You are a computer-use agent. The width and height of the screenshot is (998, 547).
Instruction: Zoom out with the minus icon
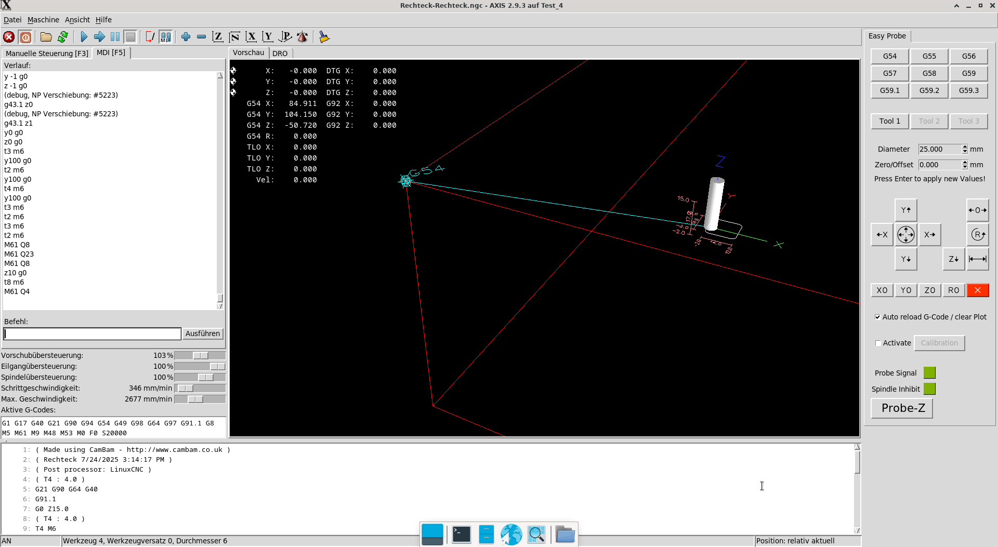pos(201,37)
